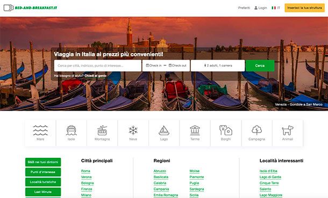
Task: Click the Last Minute button
Action: (x=43, y=192)
